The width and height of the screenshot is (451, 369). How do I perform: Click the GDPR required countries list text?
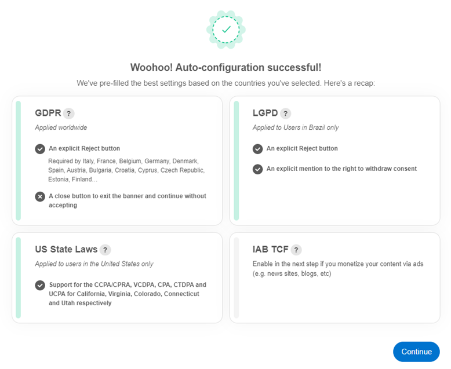click(126, 170)
